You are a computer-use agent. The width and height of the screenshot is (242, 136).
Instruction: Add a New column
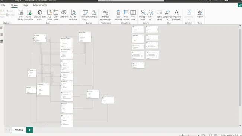pyautogui.click(x=126, y=15)
